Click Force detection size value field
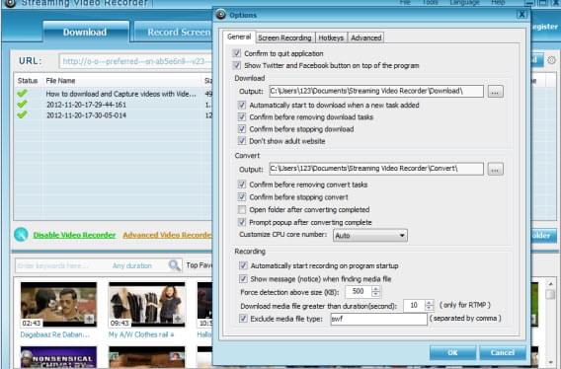The width and height of the screenshot is (561, 369). [359, 291]
